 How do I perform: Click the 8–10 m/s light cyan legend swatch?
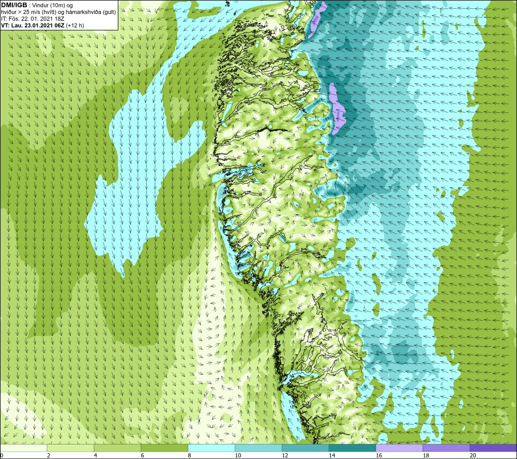(x=211, y=448)
